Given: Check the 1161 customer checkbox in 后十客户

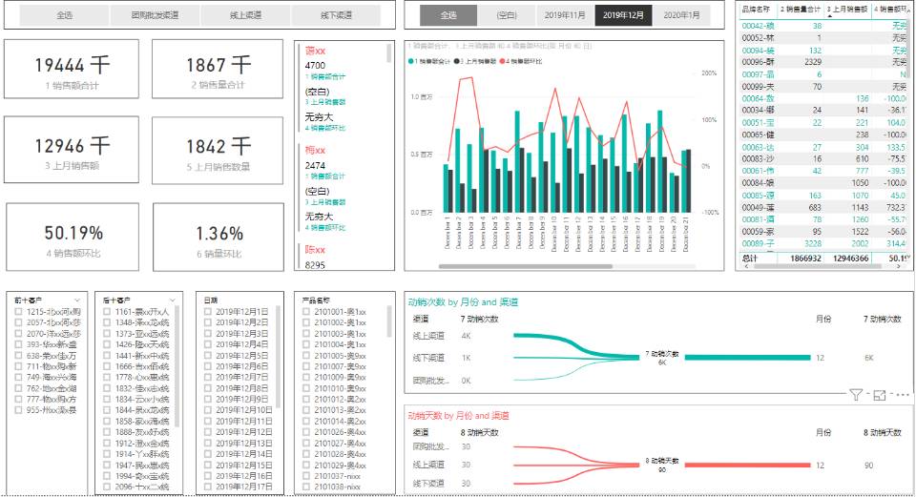Looking at the screenshot, I should point(107,312).
